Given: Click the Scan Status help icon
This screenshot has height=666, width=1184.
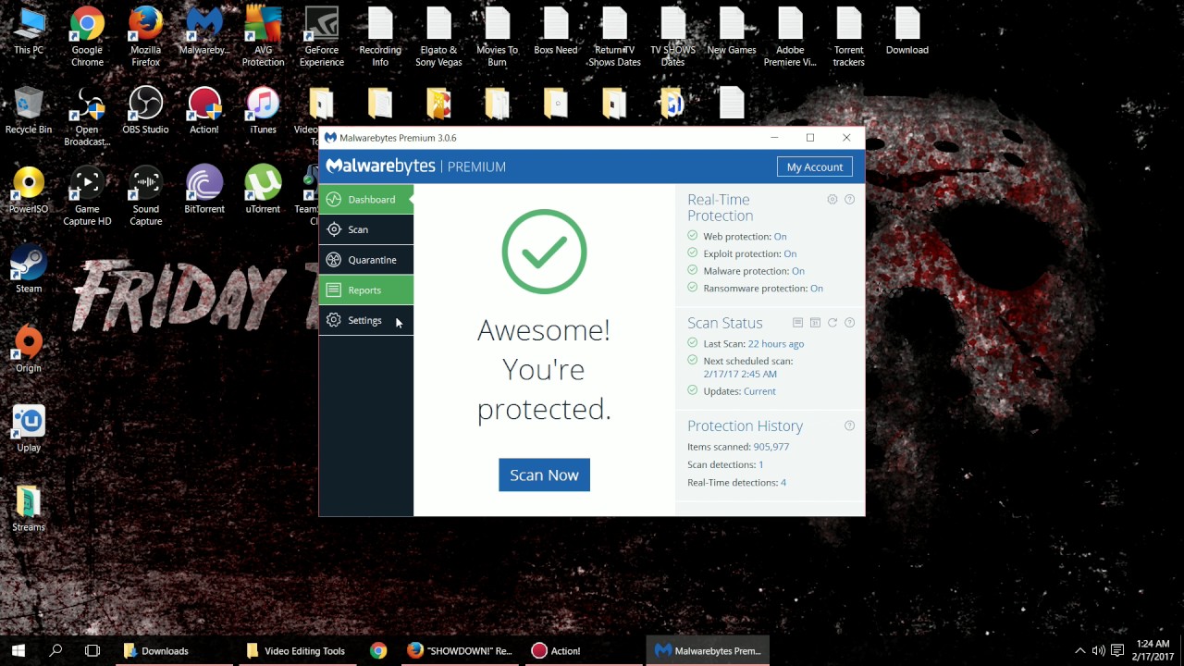Looking at the screenshot, I should 849,323.
